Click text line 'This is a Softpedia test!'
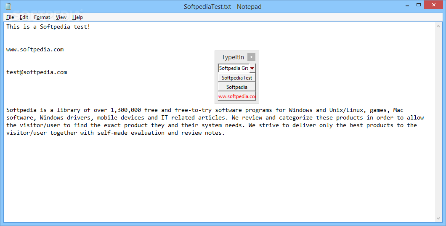Screen dimensions: 446x226 (x=48, y=27)
